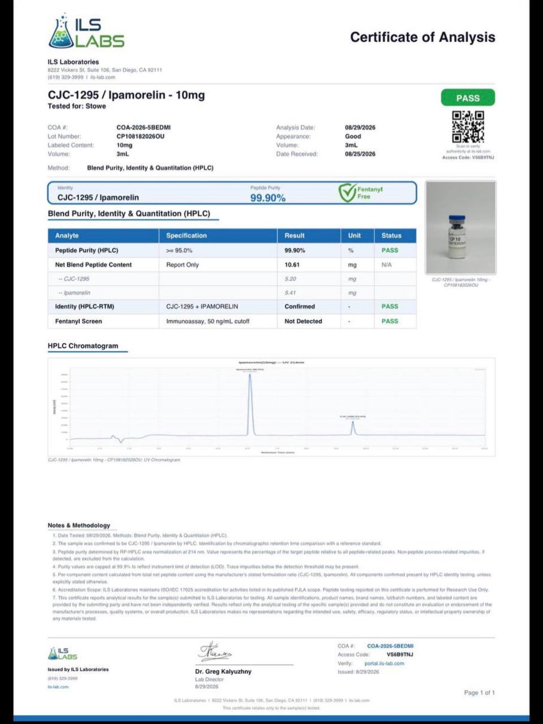Click 'ILS Laboratories' address header name

(74, 62)
